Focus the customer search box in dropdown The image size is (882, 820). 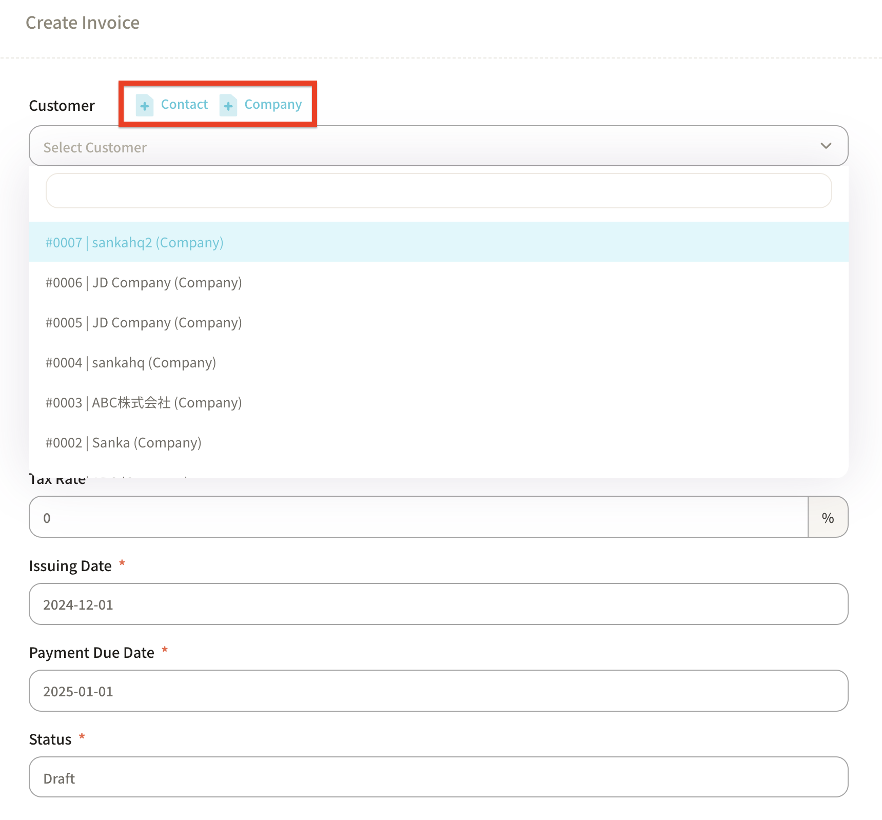click(438, 191)
